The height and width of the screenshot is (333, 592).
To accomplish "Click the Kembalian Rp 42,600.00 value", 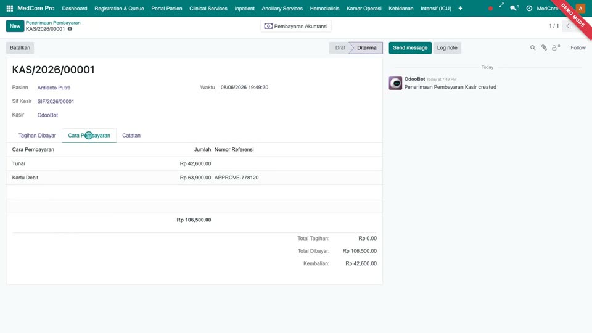I will coord(361,263).
